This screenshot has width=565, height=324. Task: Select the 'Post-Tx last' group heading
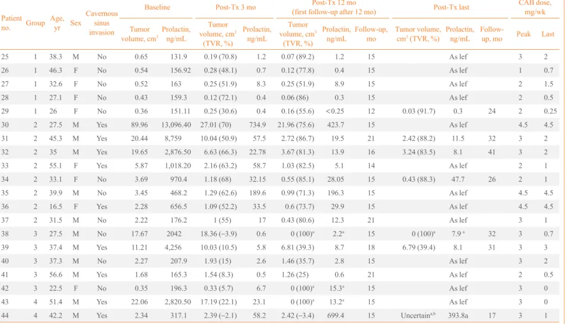click(451, 7)
